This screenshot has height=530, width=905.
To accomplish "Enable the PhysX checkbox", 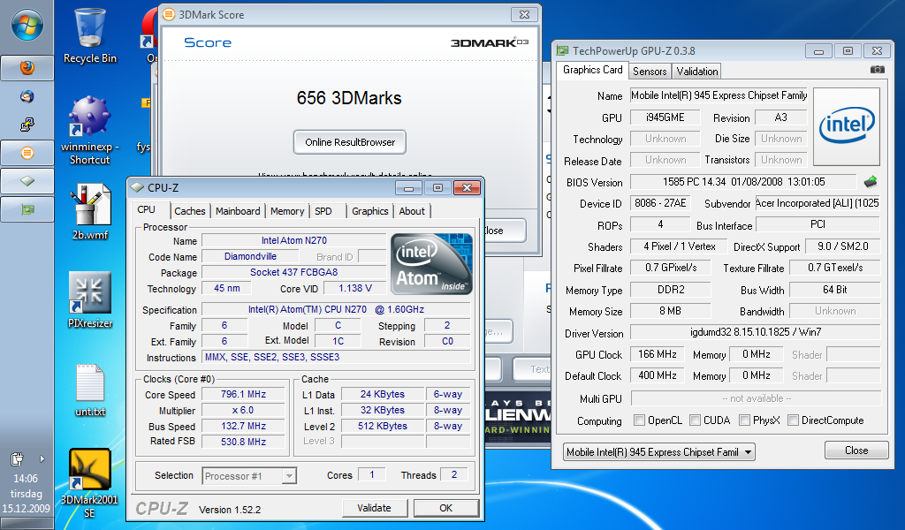I will point(744,420).
